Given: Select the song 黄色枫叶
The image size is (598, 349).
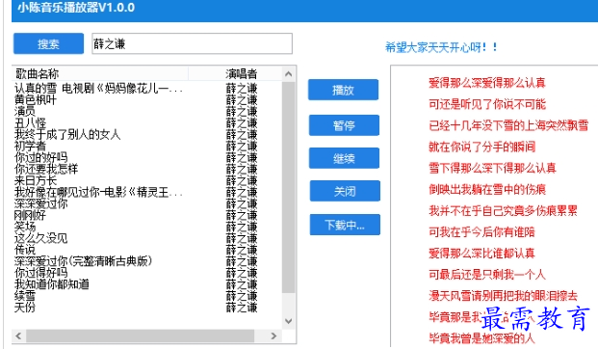Looking at the screenshot, I should pos(35,100).
